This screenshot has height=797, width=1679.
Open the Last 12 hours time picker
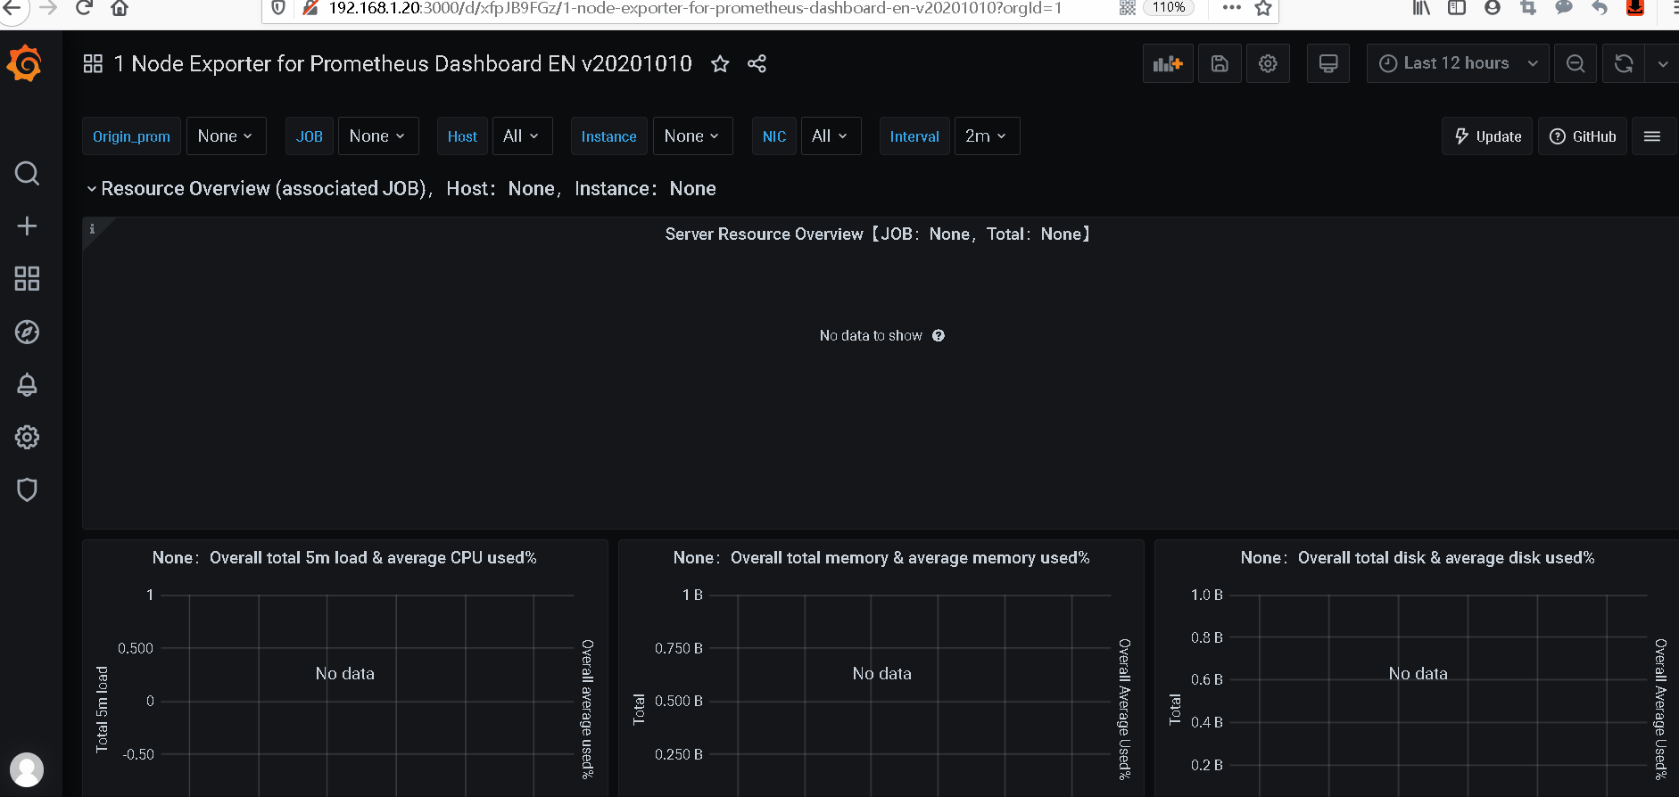pos(1458,63)
